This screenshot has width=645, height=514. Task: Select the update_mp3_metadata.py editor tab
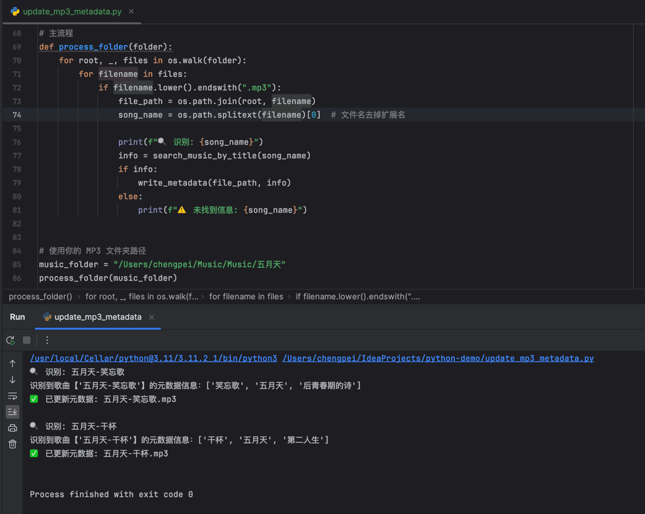coord(72,12)
